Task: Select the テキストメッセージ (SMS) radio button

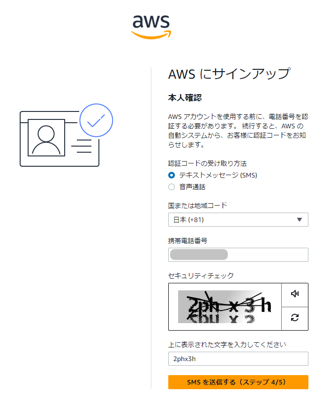Action: 172,175
